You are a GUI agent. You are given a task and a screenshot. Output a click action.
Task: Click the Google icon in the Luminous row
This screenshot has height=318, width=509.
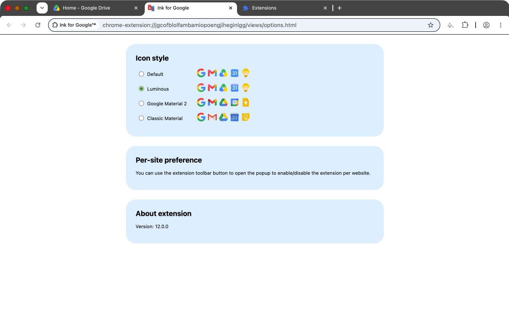[201, 88]
